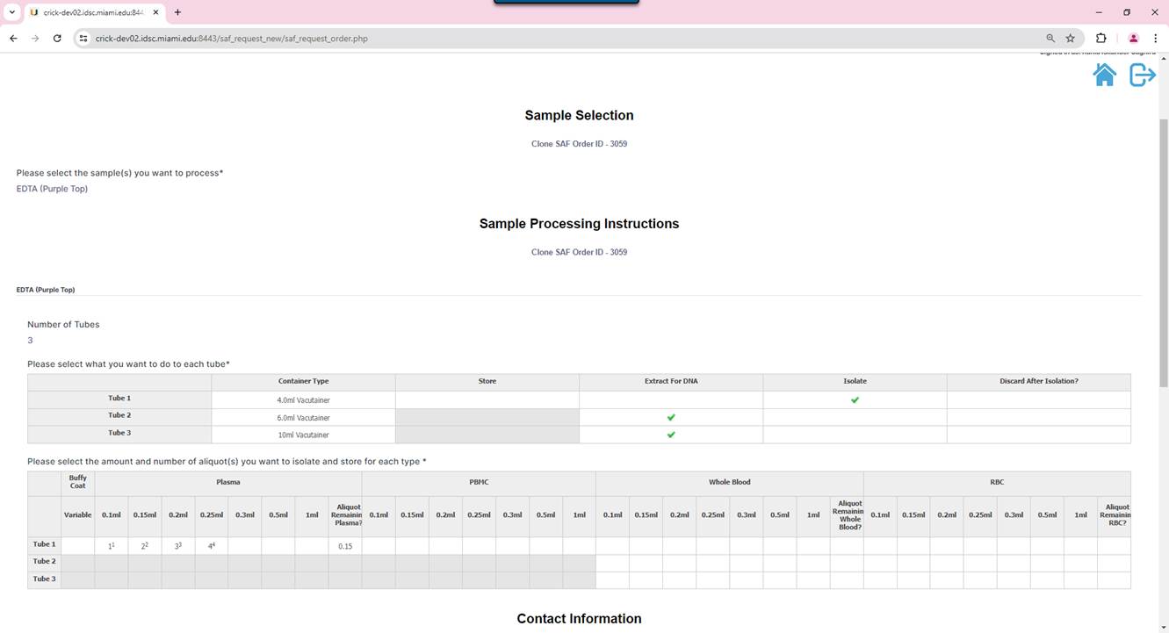This screenshot has height=633, width=1169.
Task: Open the browser zoom magnifier icon
Action: 1050,39
